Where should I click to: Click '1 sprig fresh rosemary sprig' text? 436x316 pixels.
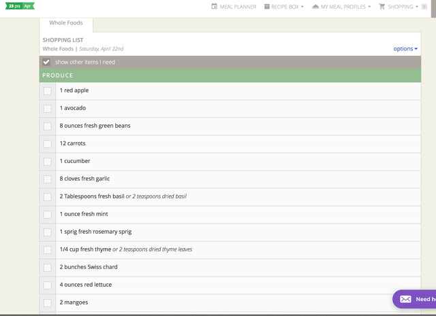[x=95, y=232]
